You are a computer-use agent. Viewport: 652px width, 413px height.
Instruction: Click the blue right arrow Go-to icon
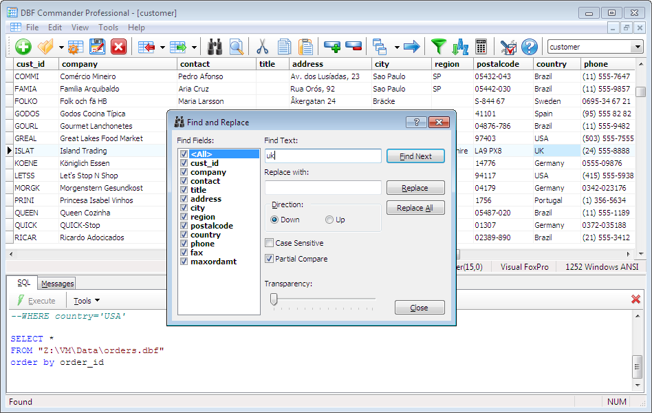click(x=412, y=47)
